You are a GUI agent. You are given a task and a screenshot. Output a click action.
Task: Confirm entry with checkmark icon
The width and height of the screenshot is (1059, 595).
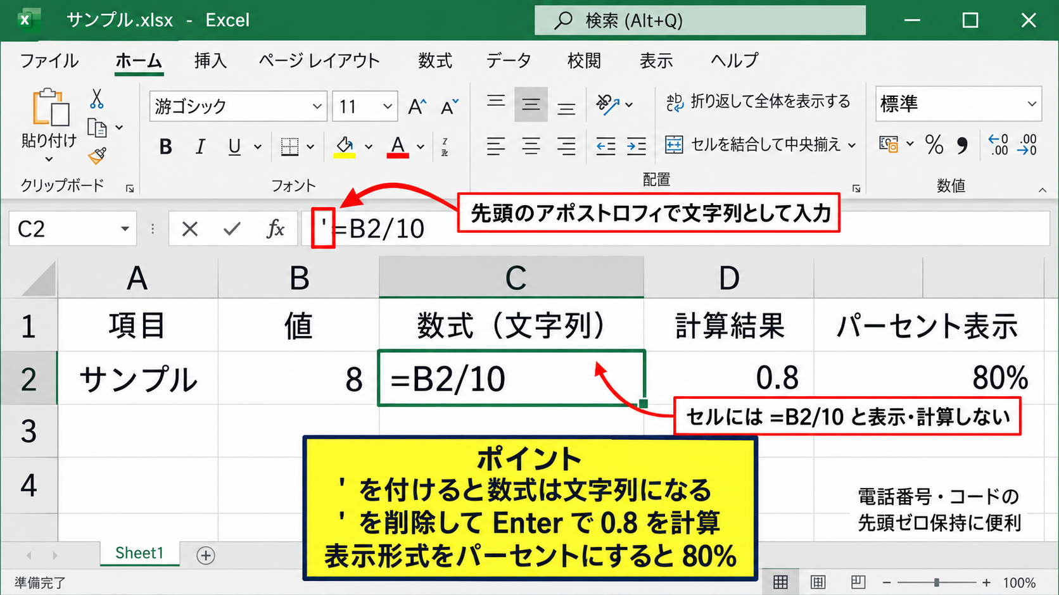tap(232, 229)
